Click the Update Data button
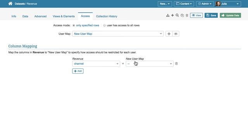248x139 pixels. [231, 15]
